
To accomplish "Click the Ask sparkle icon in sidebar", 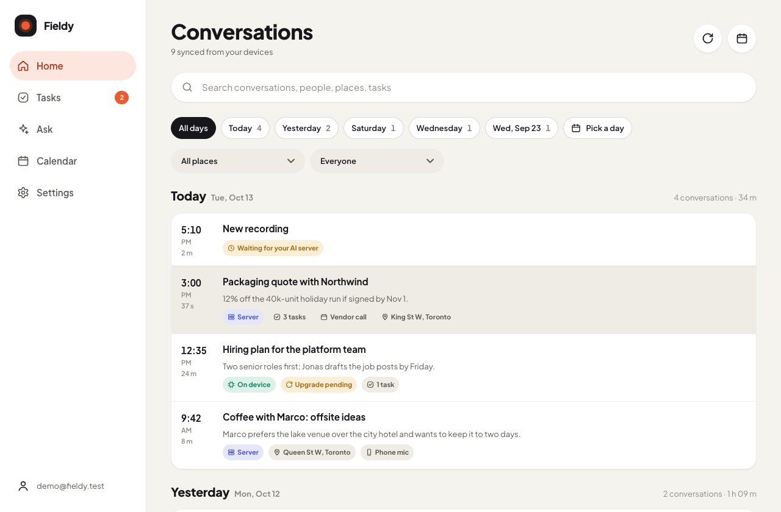I will point(23,129).
